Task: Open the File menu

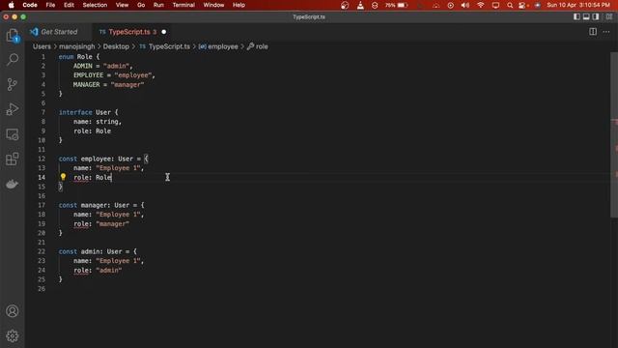Action: tap(50, 5)
